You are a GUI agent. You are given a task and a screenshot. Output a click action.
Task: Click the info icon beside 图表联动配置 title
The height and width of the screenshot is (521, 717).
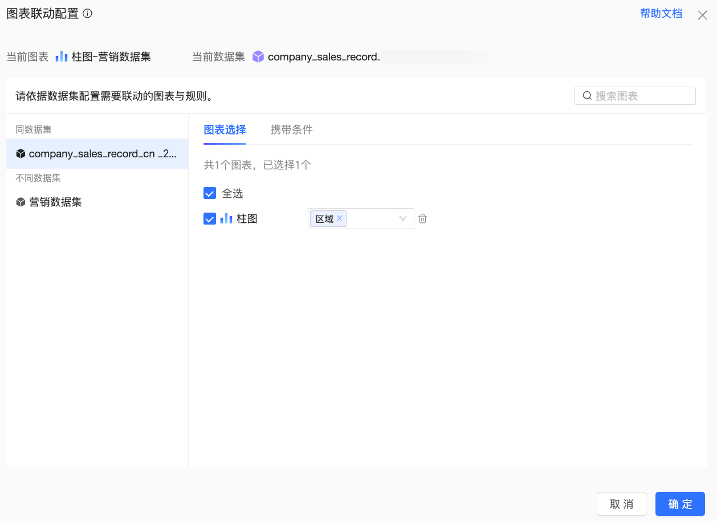point(87,14)
